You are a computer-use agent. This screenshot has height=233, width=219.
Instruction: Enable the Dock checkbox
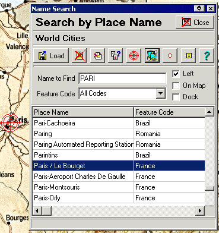(x=176, y=97)
